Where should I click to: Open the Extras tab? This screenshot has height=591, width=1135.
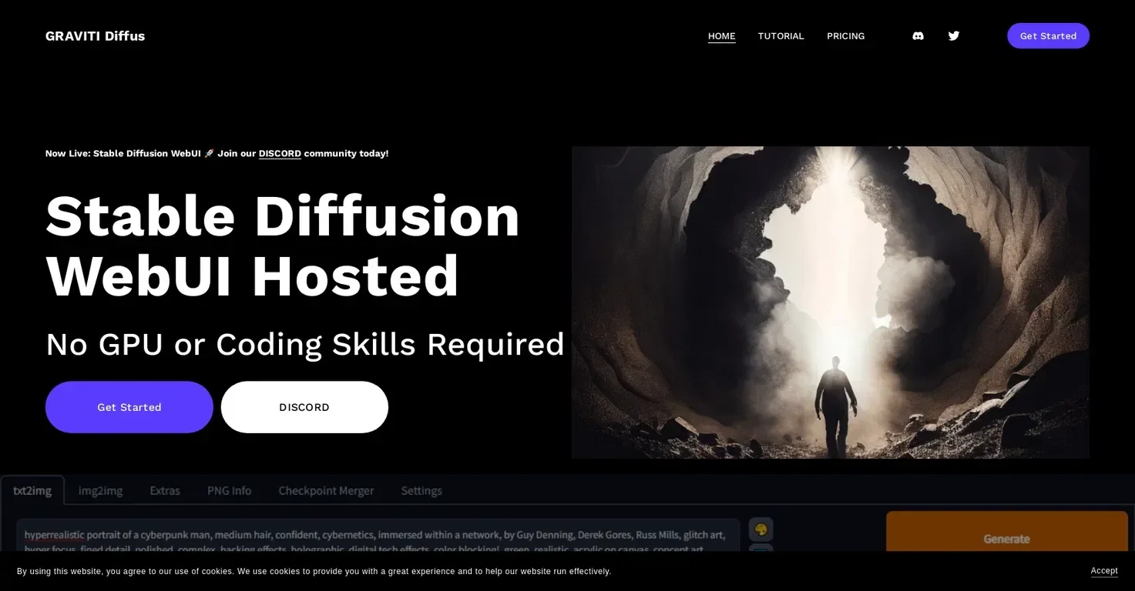click(165, 491)
